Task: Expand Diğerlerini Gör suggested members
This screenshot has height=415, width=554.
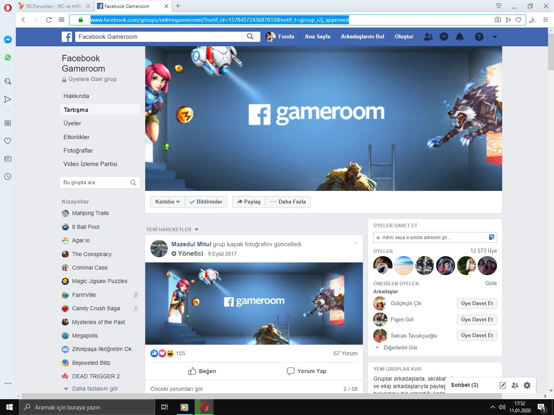Action: click(x=400, y=348)
